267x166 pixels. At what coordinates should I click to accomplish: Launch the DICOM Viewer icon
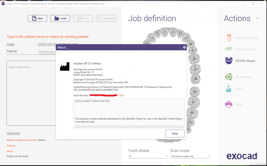pyautogui.click(x=229, y=61)
